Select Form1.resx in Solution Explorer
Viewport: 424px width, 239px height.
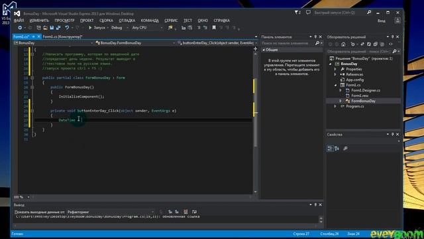(x=360, y=96)
